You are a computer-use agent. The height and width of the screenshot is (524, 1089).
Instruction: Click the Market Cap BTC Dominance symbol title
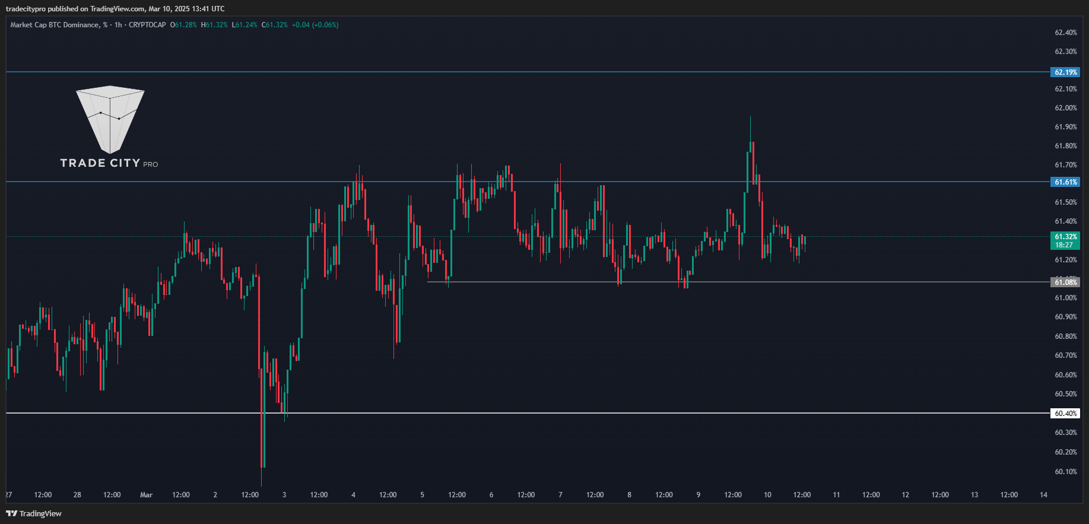[x=59, y=25]
